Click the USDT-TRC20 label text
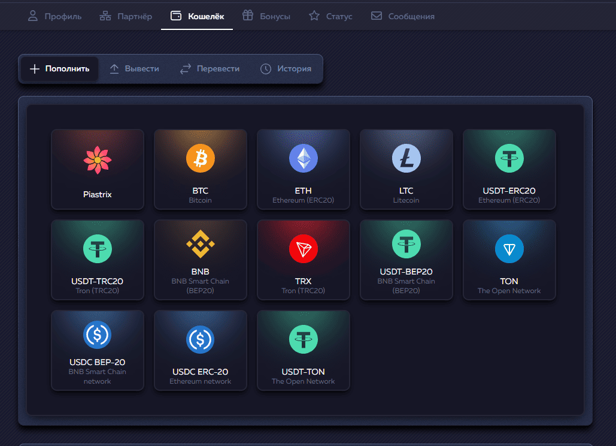 point(98,281)
